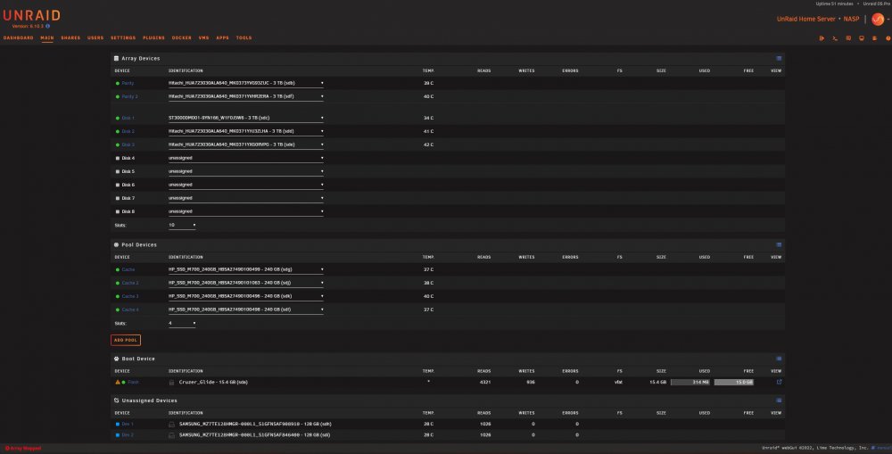Click the grey status square for Disk 4

pyautogui.click(x=118, y=158)
